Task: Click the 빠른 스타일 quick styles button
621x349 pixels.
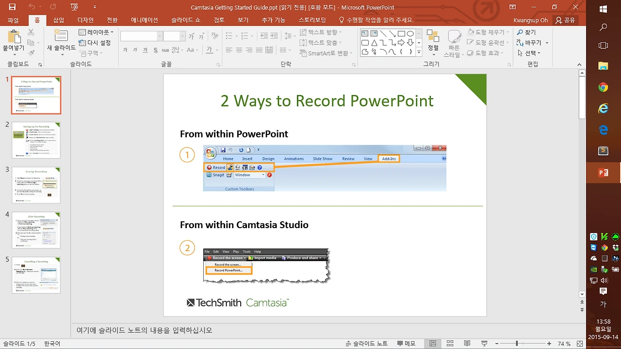Action: pos(454,43)
